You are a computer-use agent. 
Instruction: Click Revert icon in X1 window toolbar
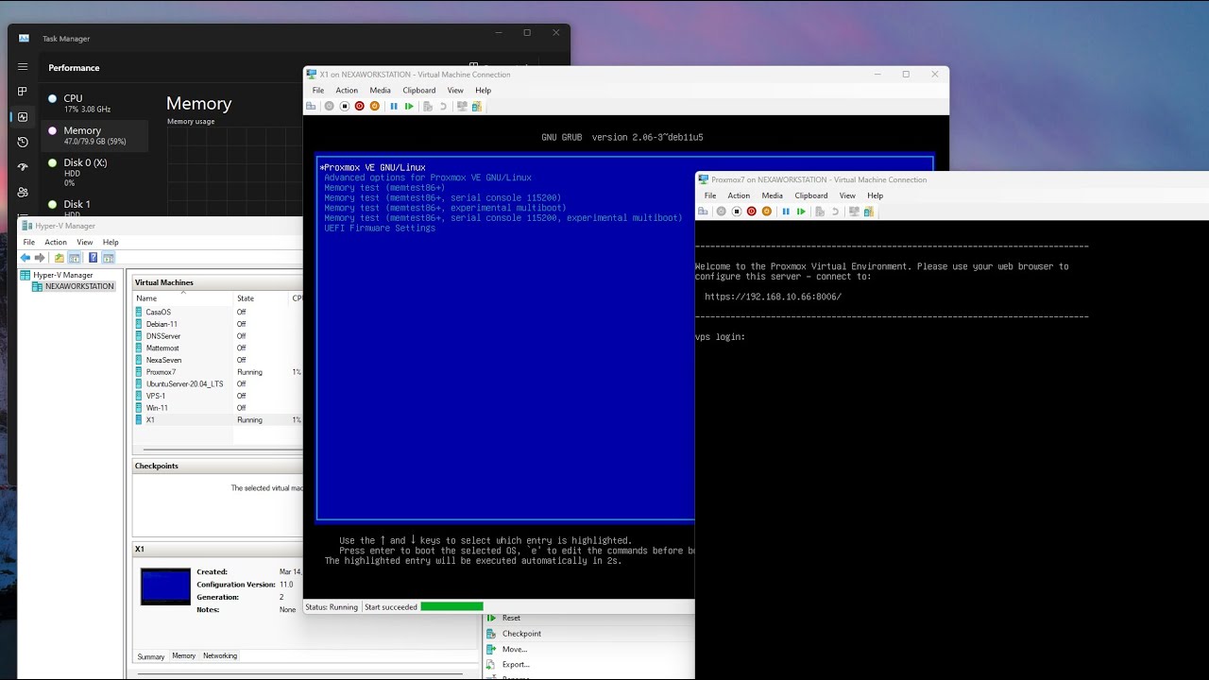tap(443, 106)
